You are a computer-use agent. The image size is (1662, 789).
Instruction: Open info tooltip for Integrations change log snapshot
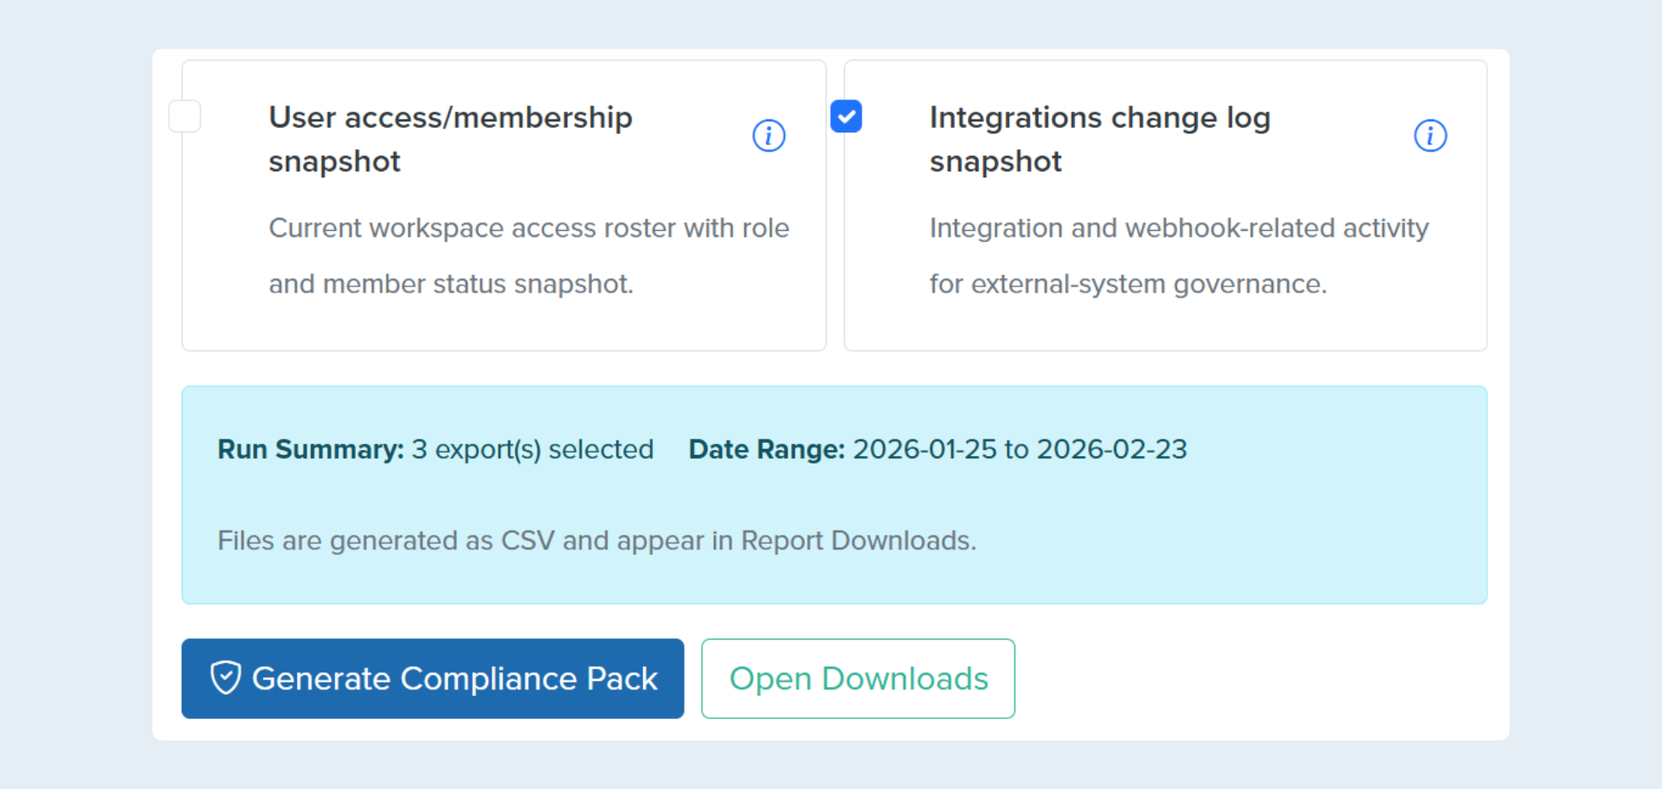(1430, 135)
